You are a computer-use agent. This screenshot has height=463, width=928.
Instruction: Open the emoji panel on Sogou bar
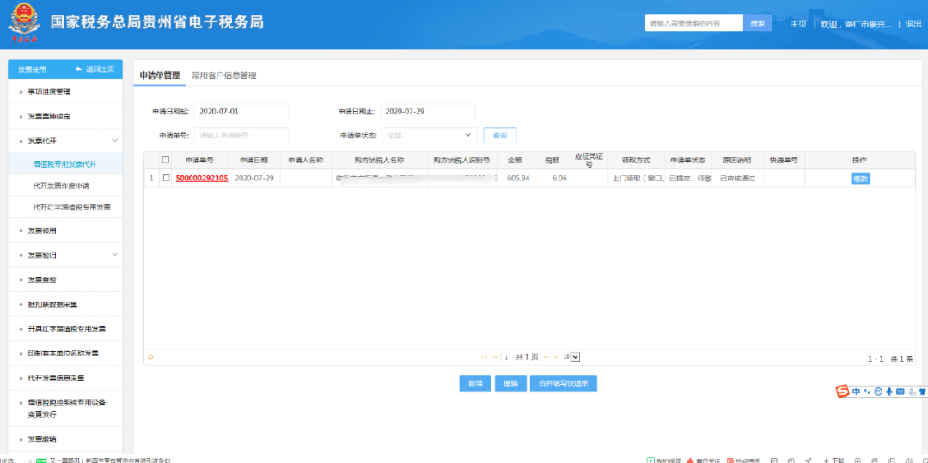point(877,392)
